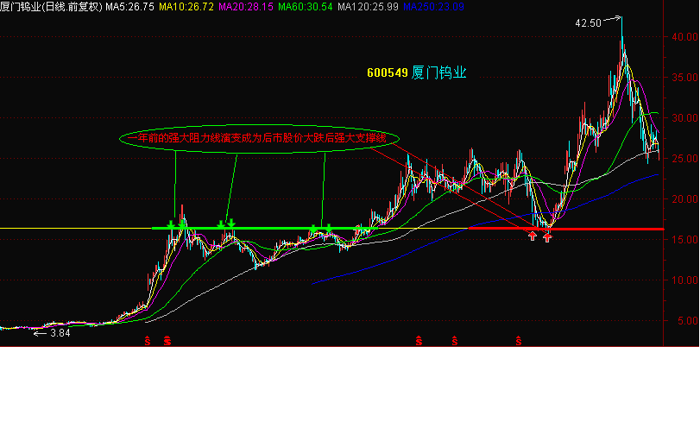Image resolution: width=700 pixels, height=447 pixels.
Task: Click the 厦门钨业(日线,前复权) chart title
Action: pyautogui.click(x=51, y=6)
